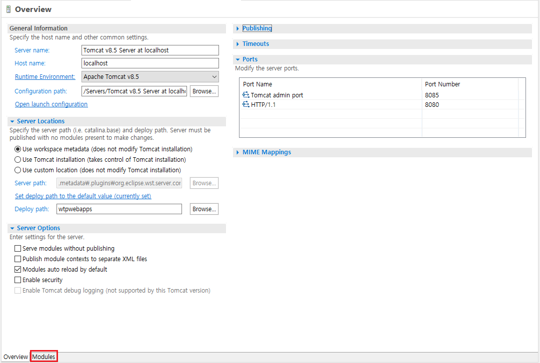Switch to the Overview tab

(x=15, y=357)
